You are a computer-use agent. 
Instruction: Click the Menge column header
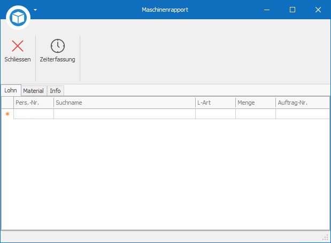(x=256, y=103)
